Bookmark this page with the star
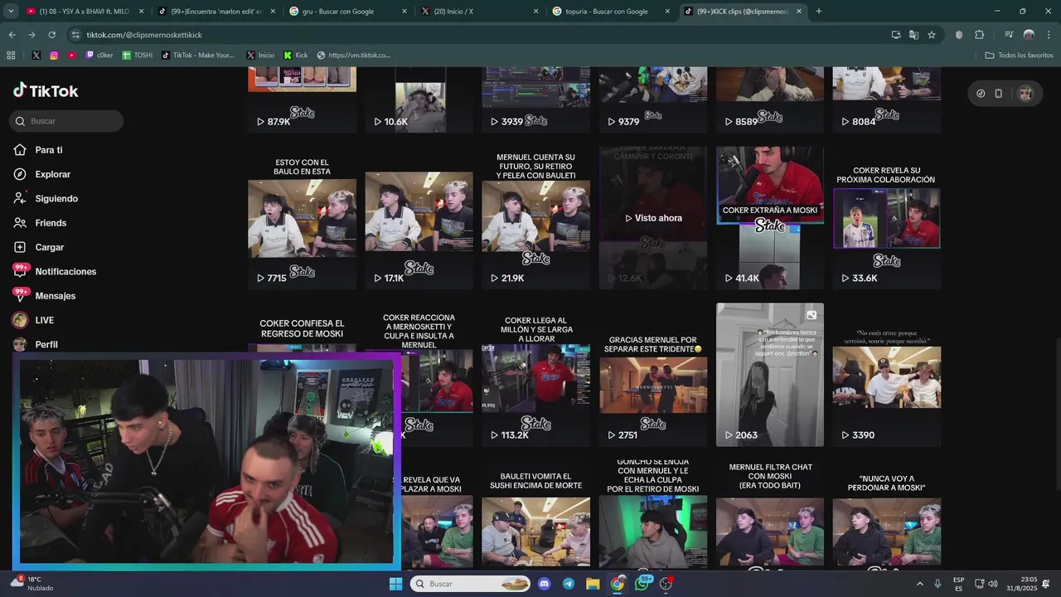 pos(932,35)
